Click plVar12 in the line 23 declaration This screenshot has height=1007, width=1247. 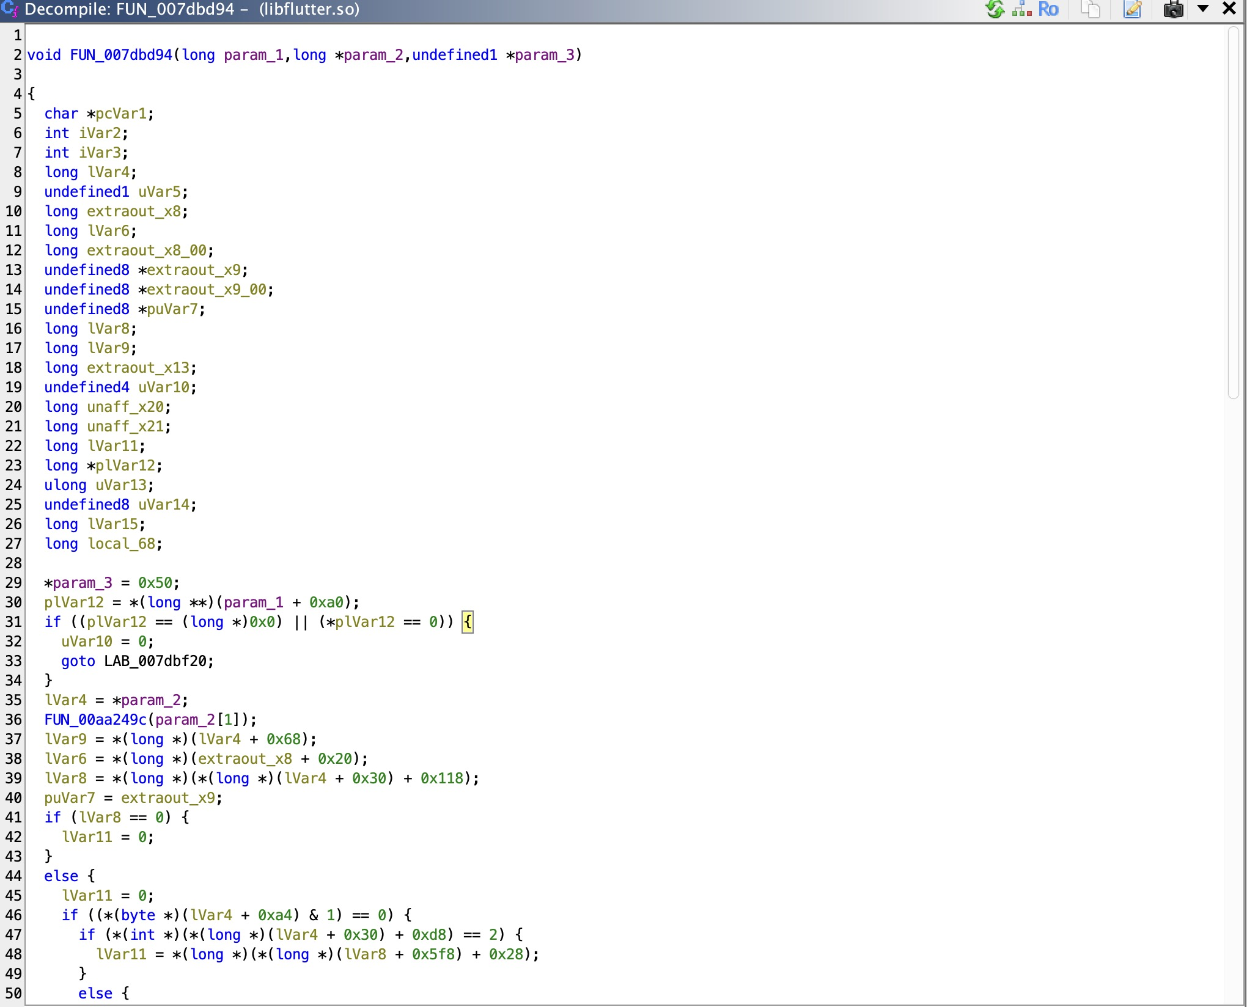125,466
